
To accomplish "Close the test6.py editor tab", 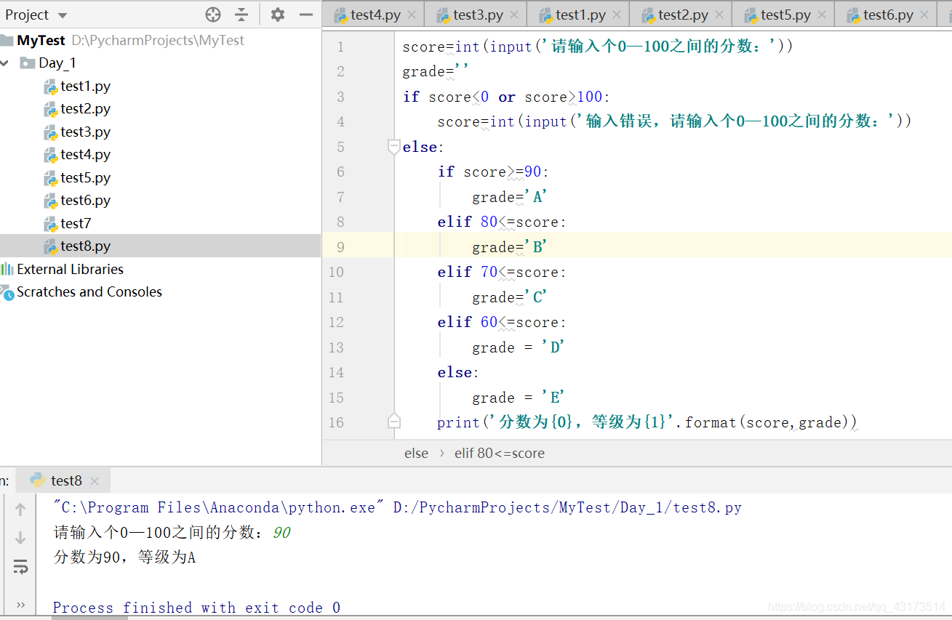I will 924,15.
